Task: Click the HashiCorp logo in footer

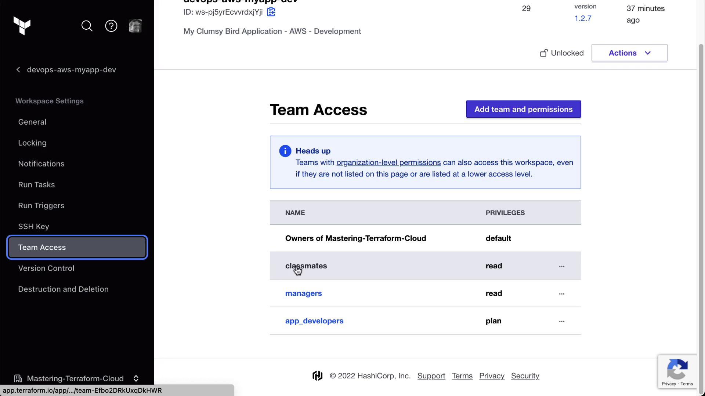Action: pyautogui.click(x=318, y=376)
